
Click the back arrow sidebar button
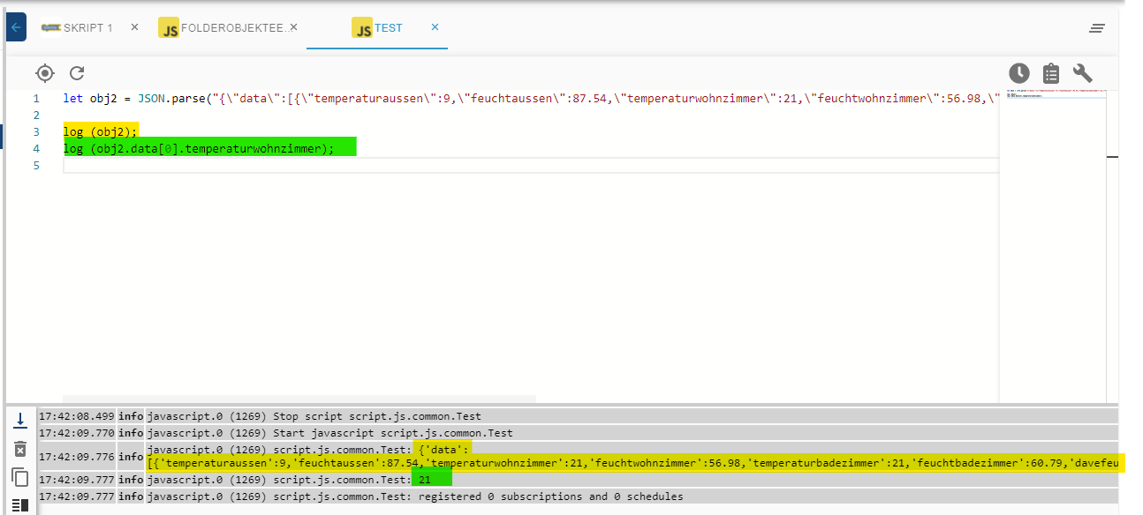point(16,27)
